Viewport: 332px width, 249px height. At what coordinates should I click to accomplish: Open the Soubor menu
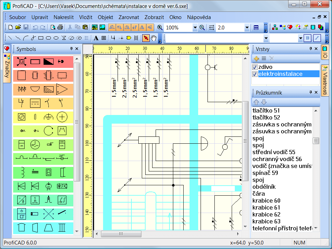[18, 17]
